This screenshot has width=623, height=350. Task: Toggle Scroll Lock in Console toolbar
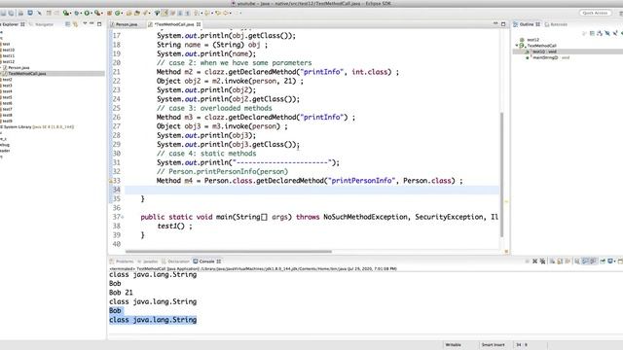tap(560, 262)
